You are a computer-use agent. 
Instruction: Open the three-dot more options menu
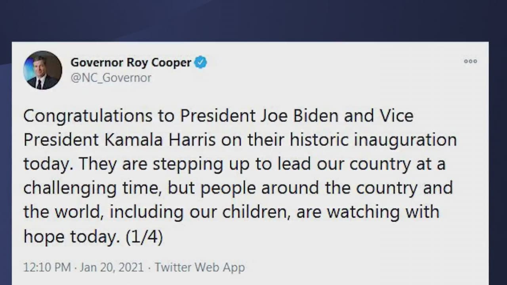[471, 61]
